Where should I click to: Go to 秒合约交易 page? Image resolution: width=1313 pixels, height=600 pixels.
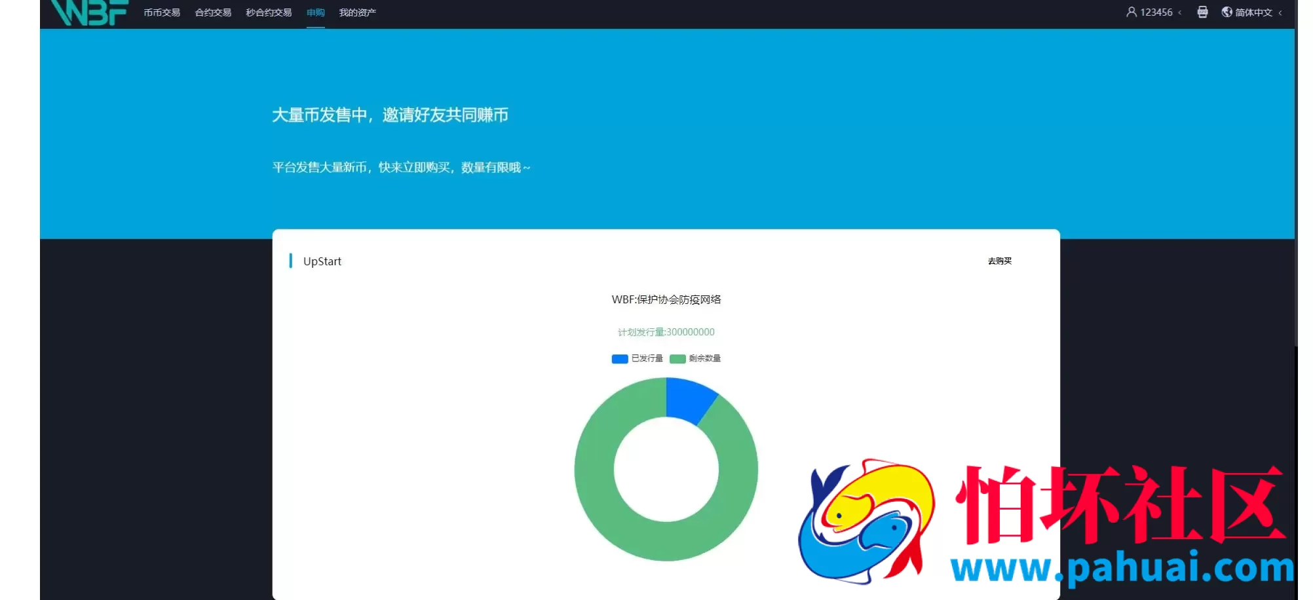pyautogui.click(x=269, y=12)
